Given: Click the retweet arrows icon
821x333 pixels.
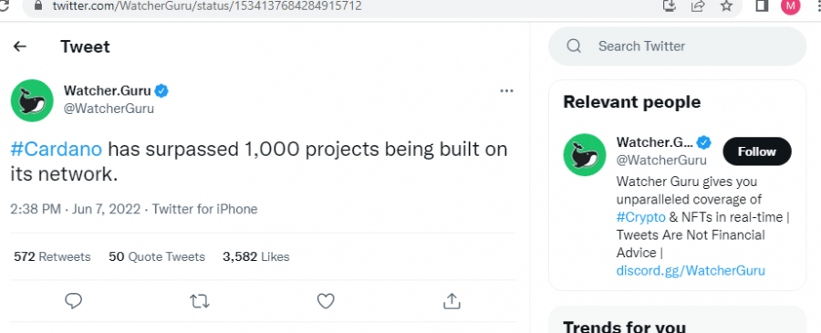Looking at the screenshot, I should coord(200,301).
